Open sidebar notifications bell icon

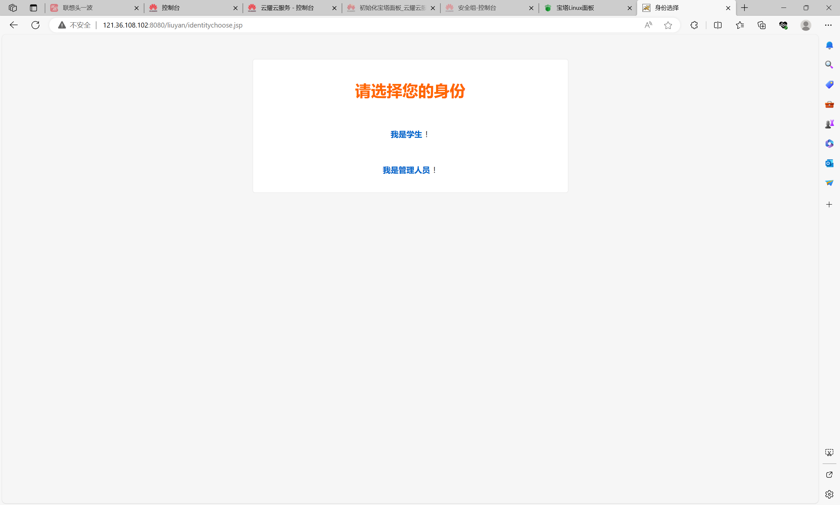[x=829, y=45]
